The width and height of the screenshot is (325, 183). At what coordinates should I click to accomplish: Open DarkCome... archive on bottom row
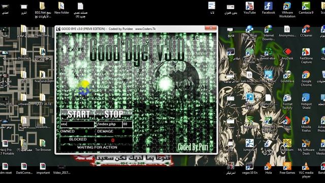(24, 168)
